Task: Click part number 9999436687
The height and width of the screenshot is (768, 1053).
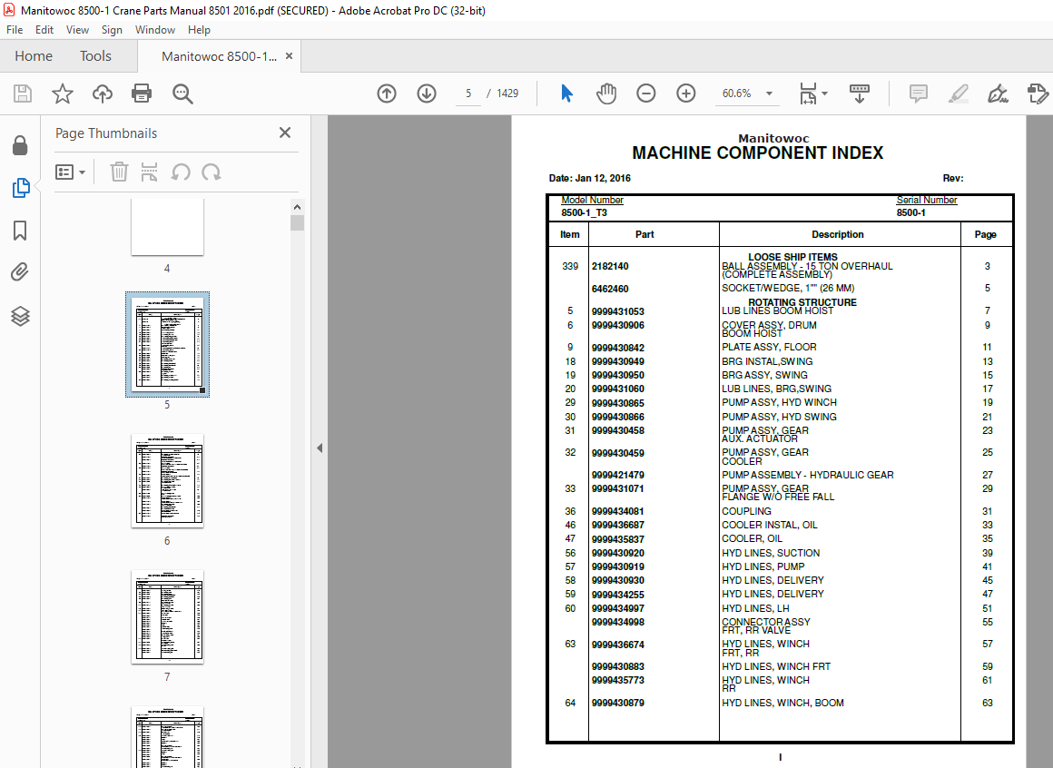Action: (618, 526)
